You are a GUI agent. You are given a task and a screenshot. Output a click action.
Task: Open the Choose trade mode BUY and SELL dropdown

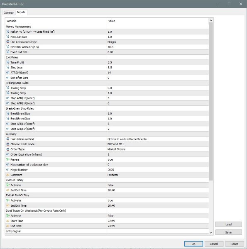click(x=158, y=144)
